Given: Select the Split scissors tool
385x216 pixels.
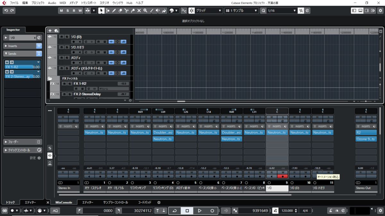Looking at the screenshot, I should 126,11.
